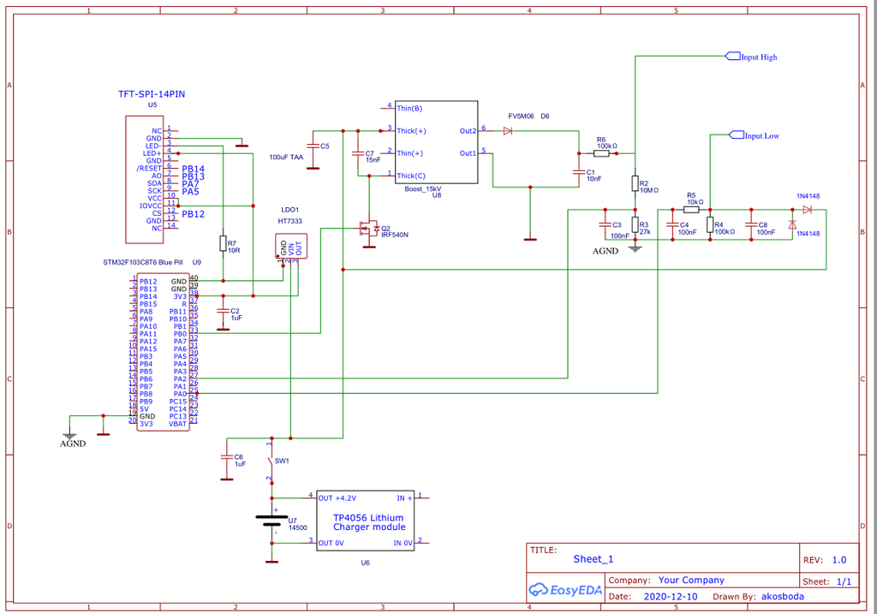Image resolution: width=877 pixels, height=614 pixels.
Task: Click the /RESET pin label on TFT
Action: tap(149, 169)
